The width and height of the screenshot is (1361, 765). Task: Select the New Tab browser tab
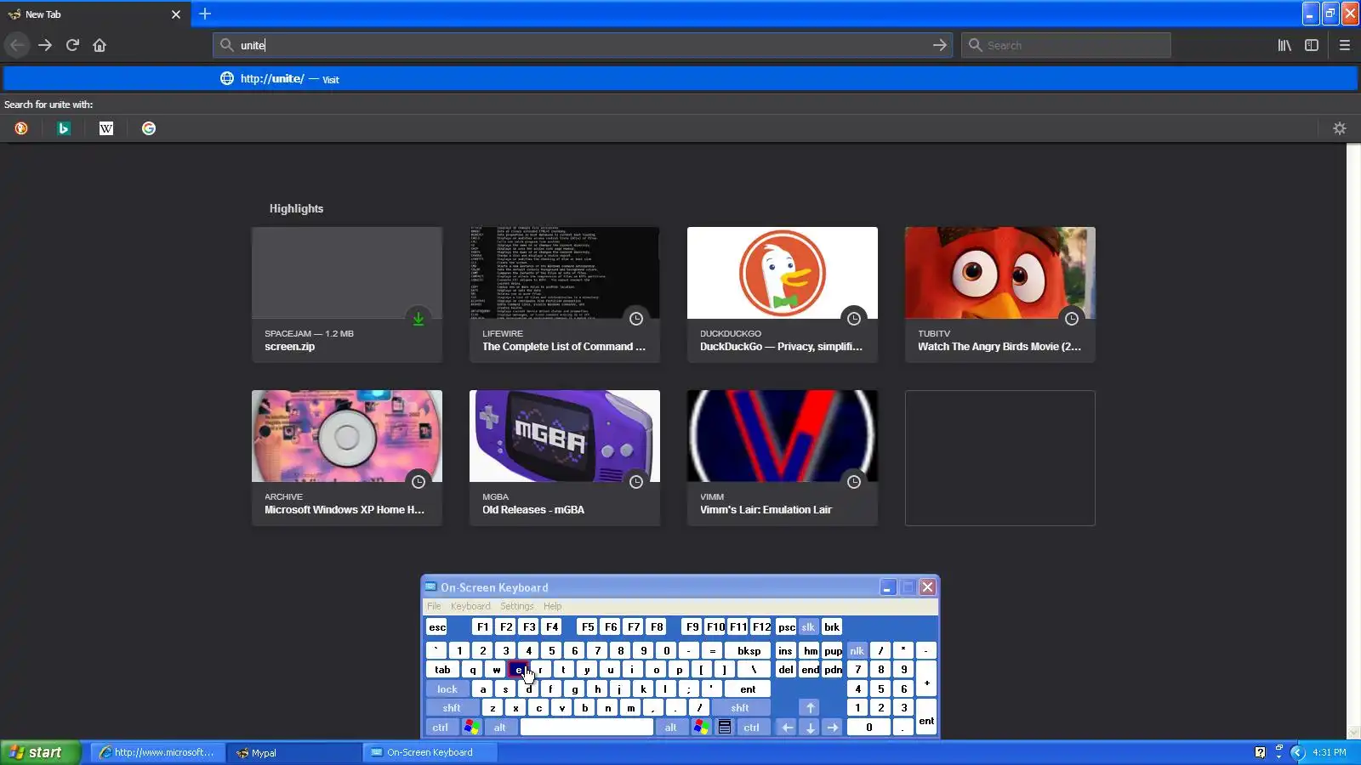pyautogui.click(x=95, y=14)
